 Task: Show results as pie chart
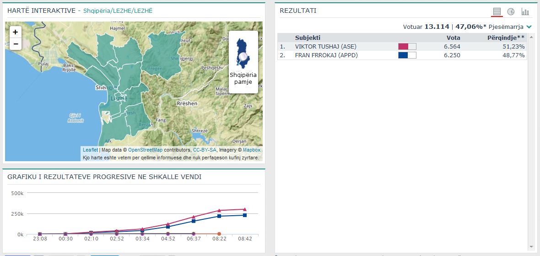point(511,11)
